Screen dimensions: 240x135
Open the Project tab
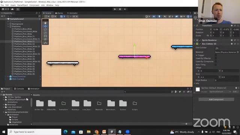(6, 88)
